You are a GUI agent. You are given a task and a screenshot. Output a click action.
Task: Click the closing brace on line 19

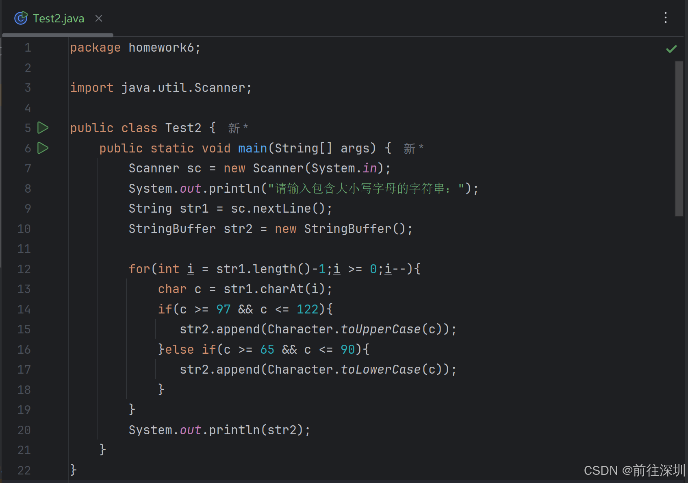point(132,409)
